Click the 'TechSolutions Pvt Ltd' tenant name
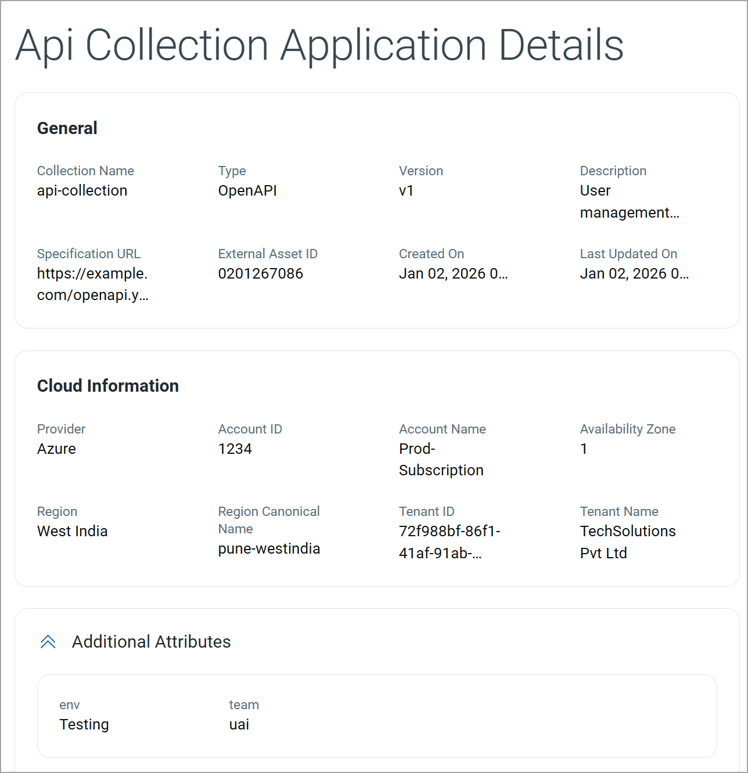Viewport: 748px width, 773px height. (x=628, y=542)
